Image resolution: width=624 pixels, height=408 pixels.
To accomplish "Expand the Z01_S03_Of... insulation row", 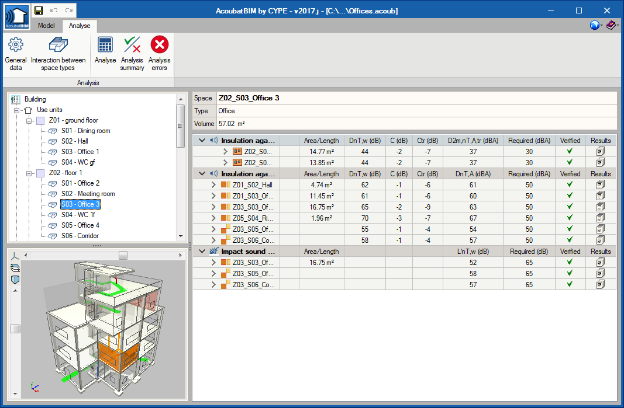I will coord(213,196).
